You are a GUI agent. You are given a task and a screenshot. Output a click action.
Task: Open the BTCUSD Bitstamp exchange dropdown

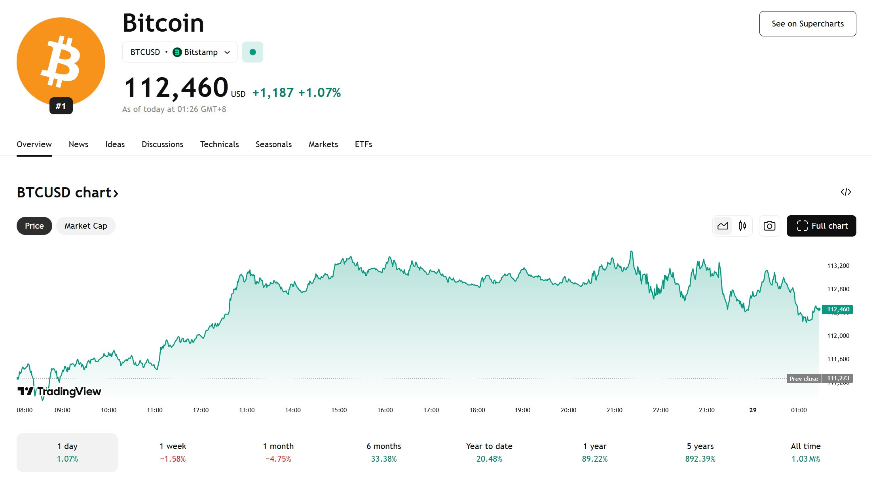tap(180, 52)
